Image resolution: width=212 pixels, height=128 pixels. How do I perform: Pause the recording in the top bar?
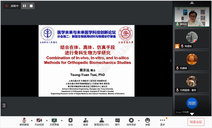24,6
